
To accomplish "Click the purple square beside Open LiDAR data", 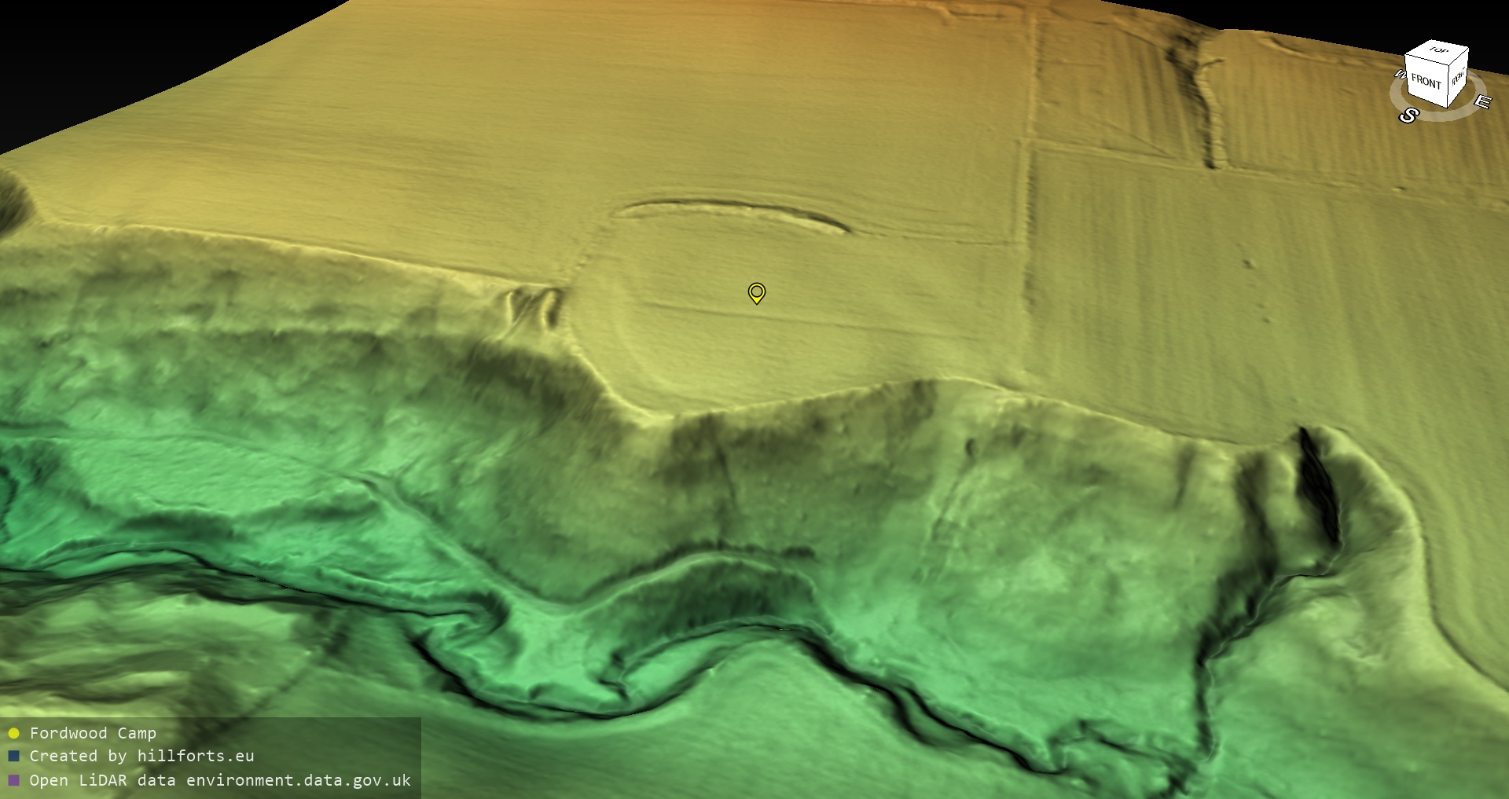I will click(13, 781).
